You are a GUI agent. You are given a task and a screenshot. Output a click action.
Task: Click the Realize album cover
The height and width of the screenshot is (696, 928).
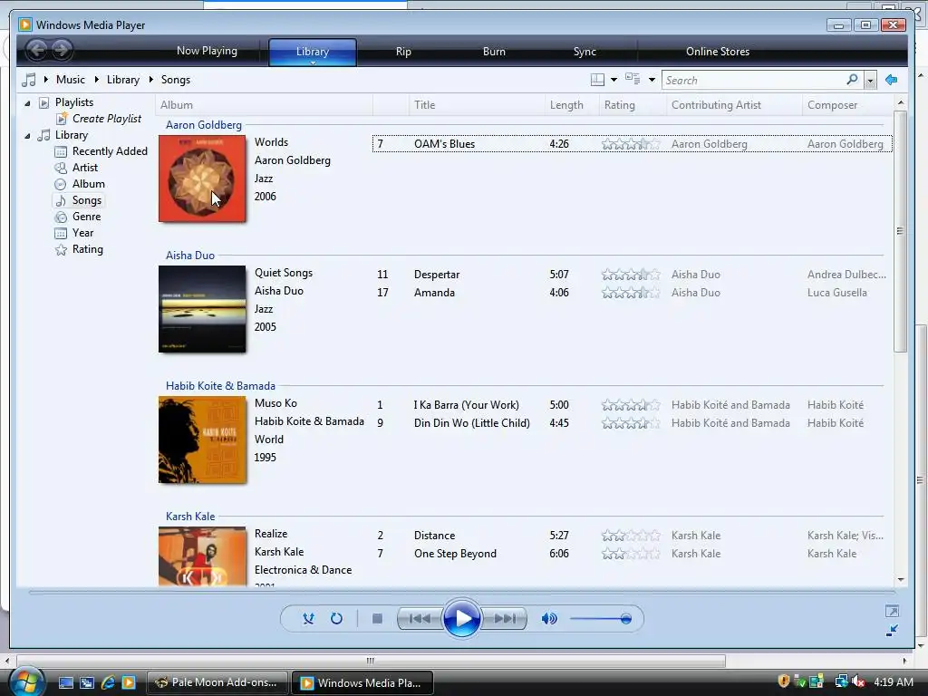[202, 556]
